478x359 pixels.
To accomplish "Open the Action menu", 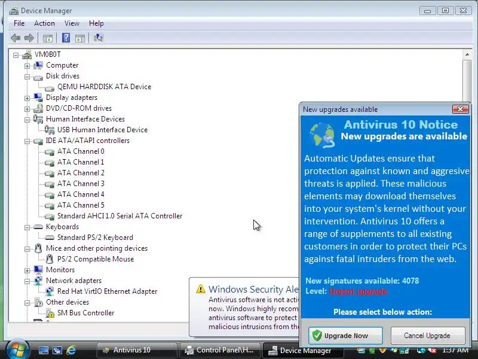I will tap(44, 23).
